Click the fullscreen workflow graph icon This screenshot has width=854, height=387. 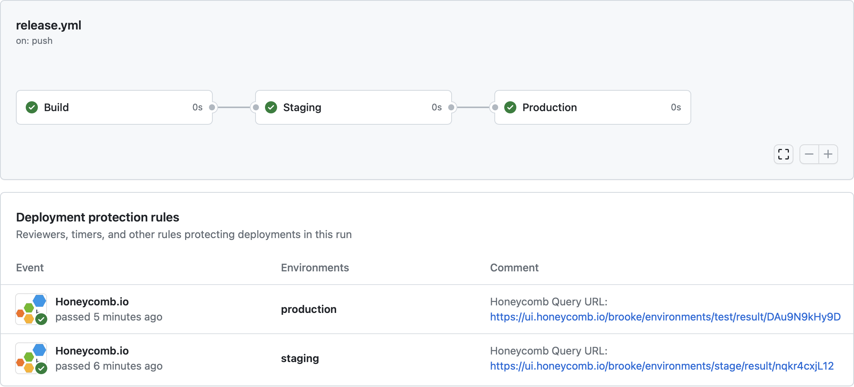click(x=783, y=154)
